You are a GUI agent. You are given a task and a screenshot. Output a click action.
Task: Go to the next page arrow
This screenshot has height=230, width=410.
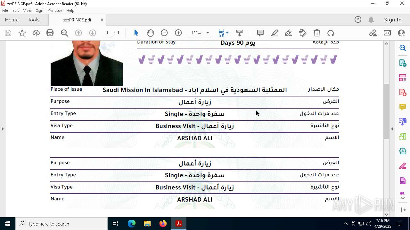tap(93, 33)
